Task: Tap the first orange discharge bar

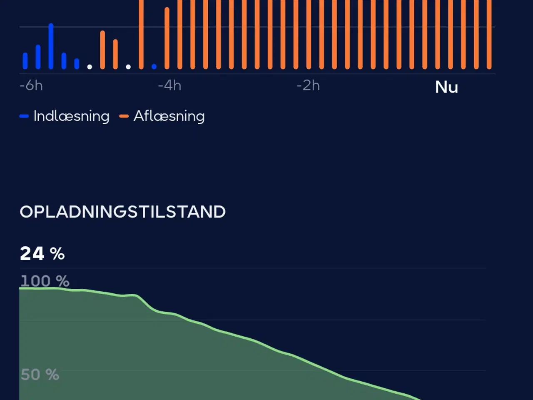Action: coord(102,50)
